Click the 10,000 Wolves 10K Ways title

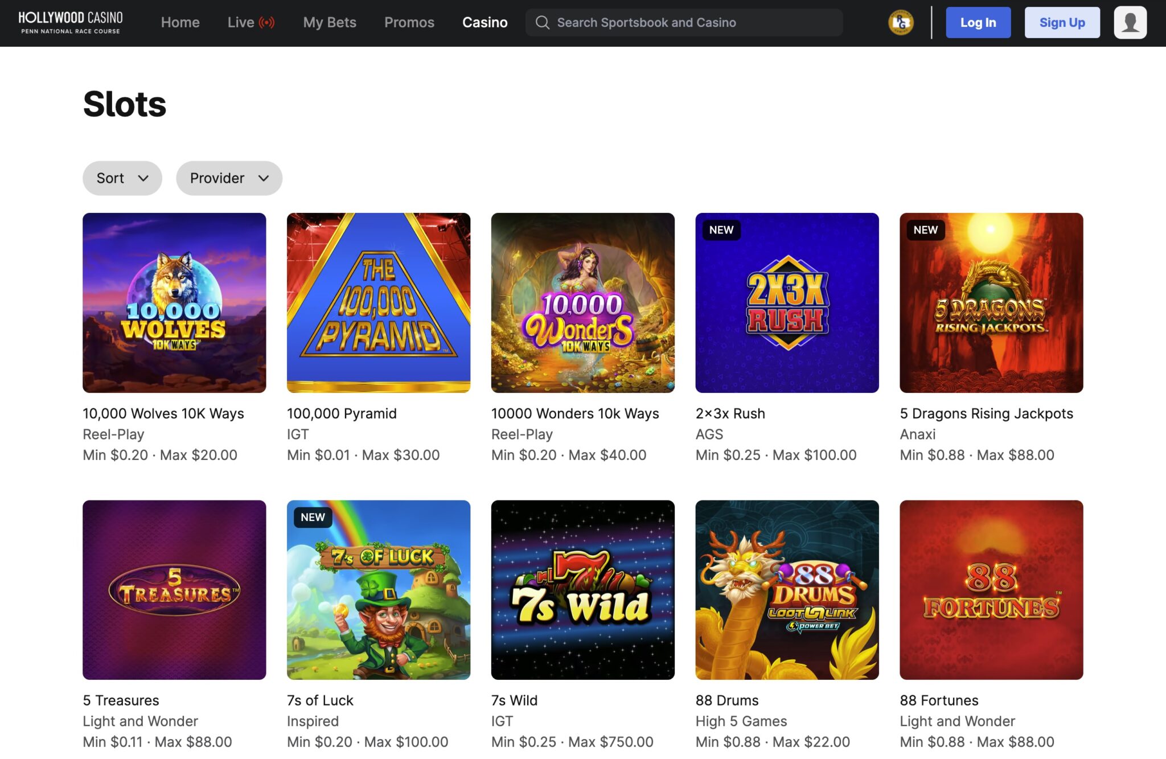click(x=163, y=413)
